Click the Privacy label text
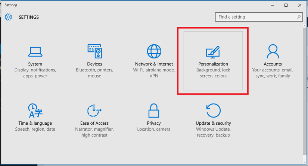This screenshot has height=166, width=308. pyautogui.click(x=154, y=123)
